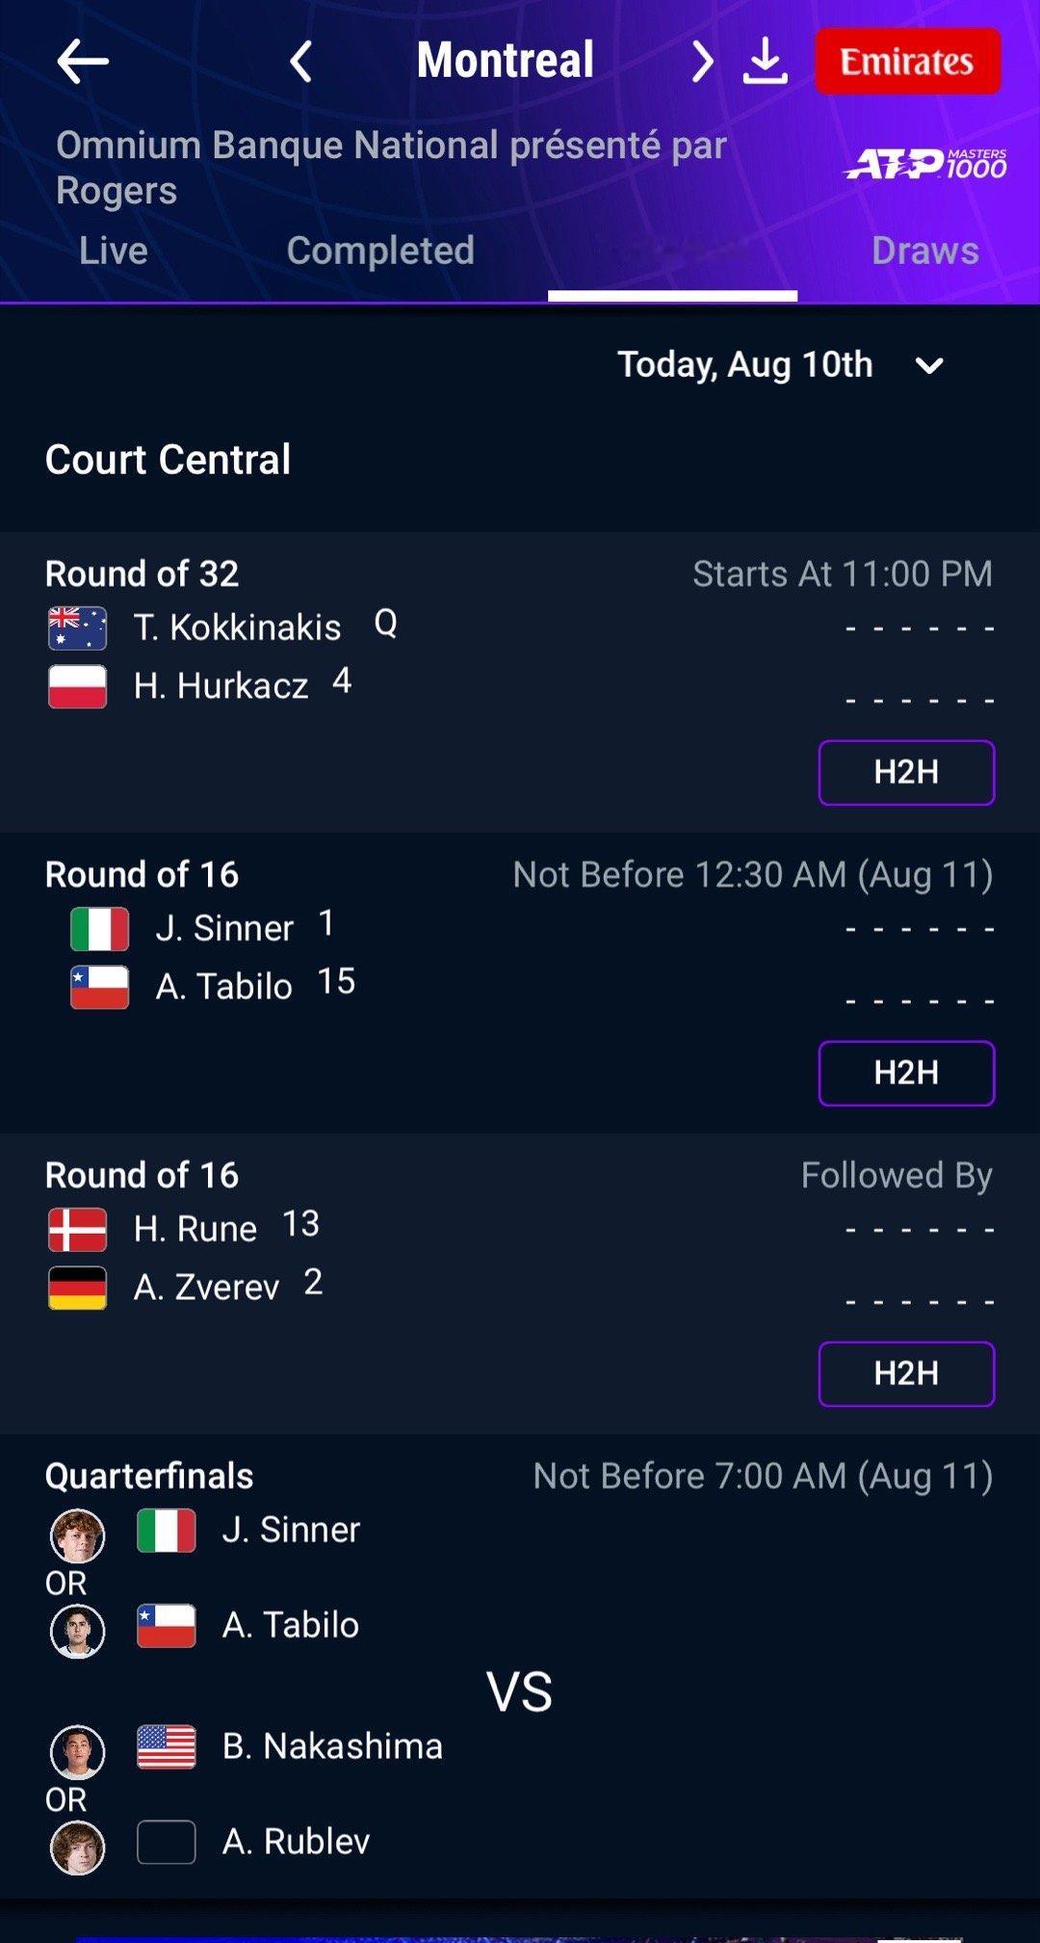Screen dimensions: 1040x1943
Task: Select Nakashima's player photo avatar
Action: pyautogui.click(x=77, y=1751)
